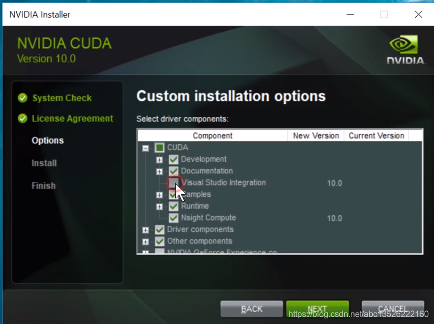Click the New Version column header

tap(316, 136)
